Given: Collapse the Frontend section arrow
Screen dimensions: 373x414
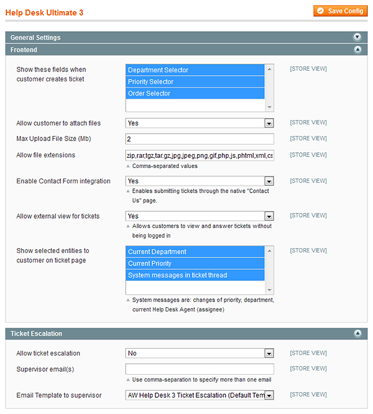Looking at the screenshot, I should [x=357, y=49].
